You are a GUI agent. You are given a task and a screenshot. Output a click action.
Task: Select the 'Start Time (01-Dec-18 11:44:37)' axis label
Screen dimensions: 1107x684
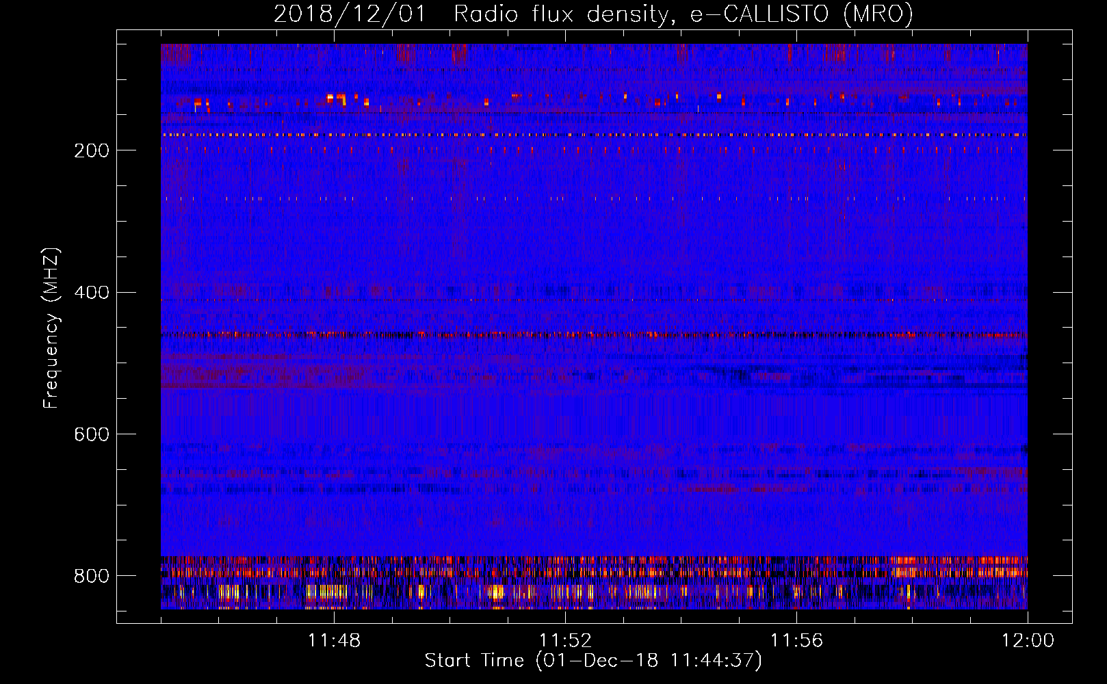coord(593,661)
